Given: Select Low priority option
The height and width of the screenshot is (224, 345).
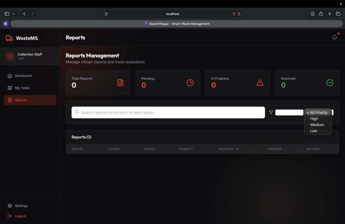Looking at the screenshot, I should (x=318, y=131).
